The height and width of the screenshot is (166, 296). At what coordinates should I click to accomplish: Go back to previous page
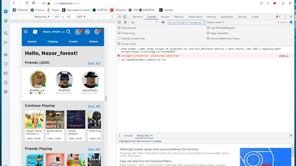click(14, 3)
